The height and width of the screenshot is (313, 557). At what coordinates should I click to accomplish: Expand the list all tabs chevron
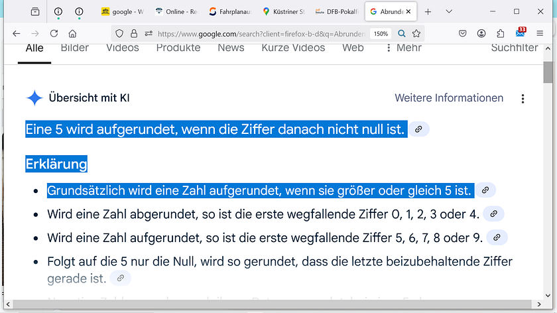pyautogui.click(x=449, y=11)
